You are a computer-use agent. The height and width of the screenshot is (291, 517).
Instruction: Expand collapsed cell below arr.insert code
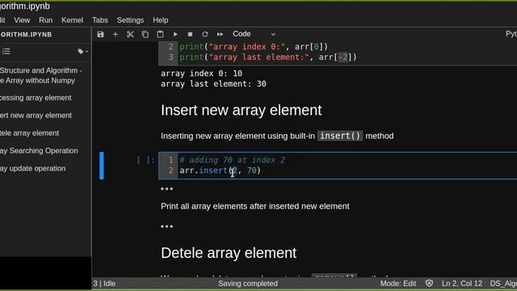click(x=166, y=188)
